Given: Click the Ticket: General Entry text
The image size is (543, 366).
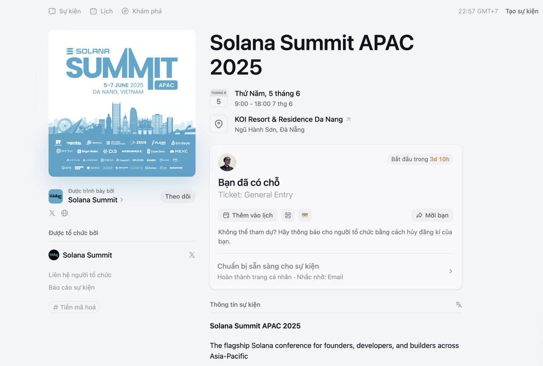Looking at the screenshot, I should (256, 195).
